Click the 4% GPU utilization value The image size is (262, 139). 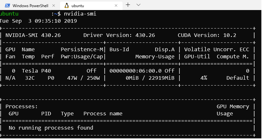(x=203, y=78)
